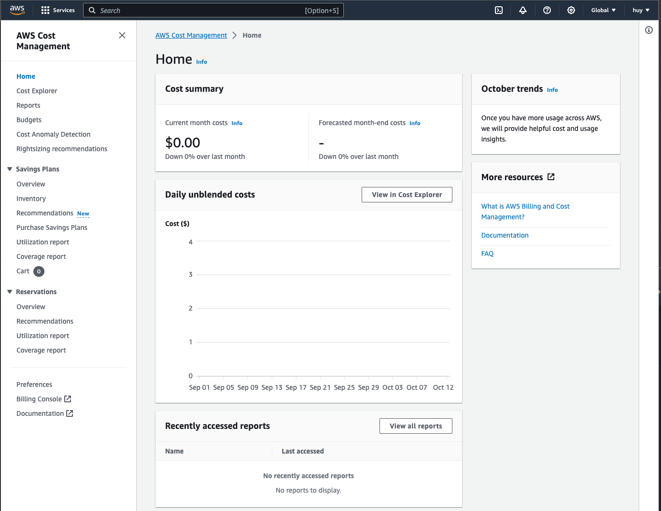Open the Global region dropdown

603,10
